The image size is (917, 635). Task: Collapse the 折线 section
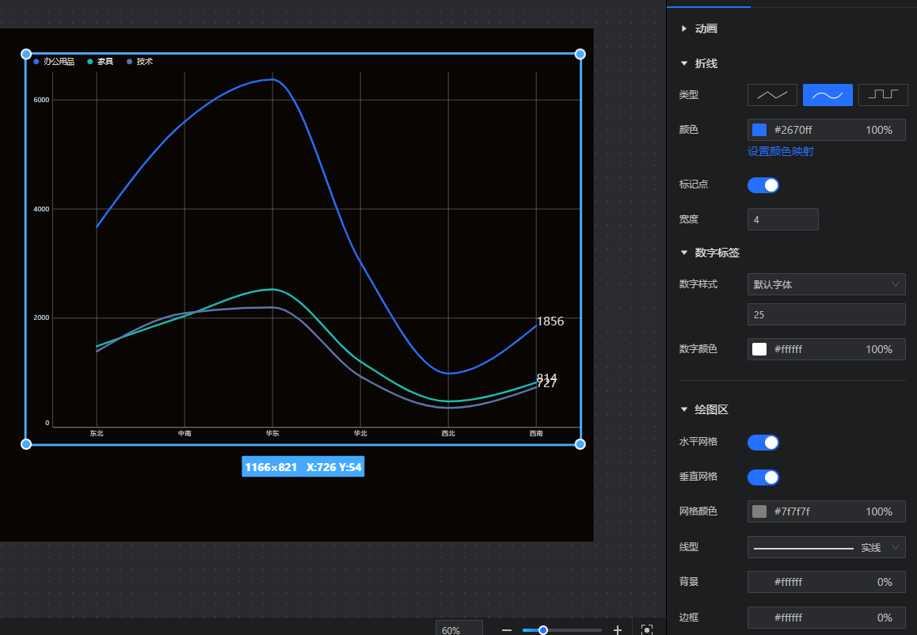(x=684, y=63)
